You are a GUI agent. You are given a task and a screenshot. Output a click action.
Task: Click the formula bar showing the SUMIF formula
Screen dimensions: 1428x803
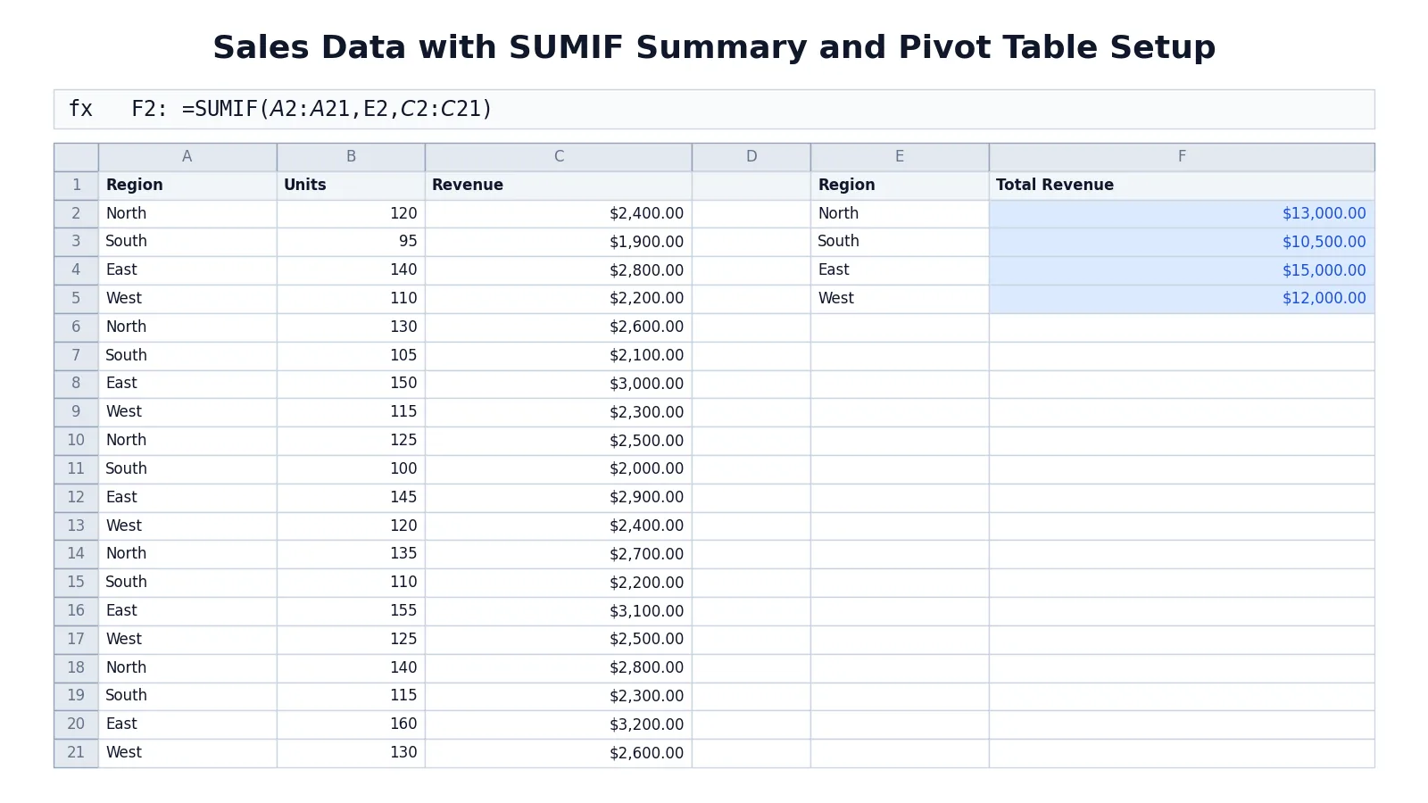[x=714, y=109]
